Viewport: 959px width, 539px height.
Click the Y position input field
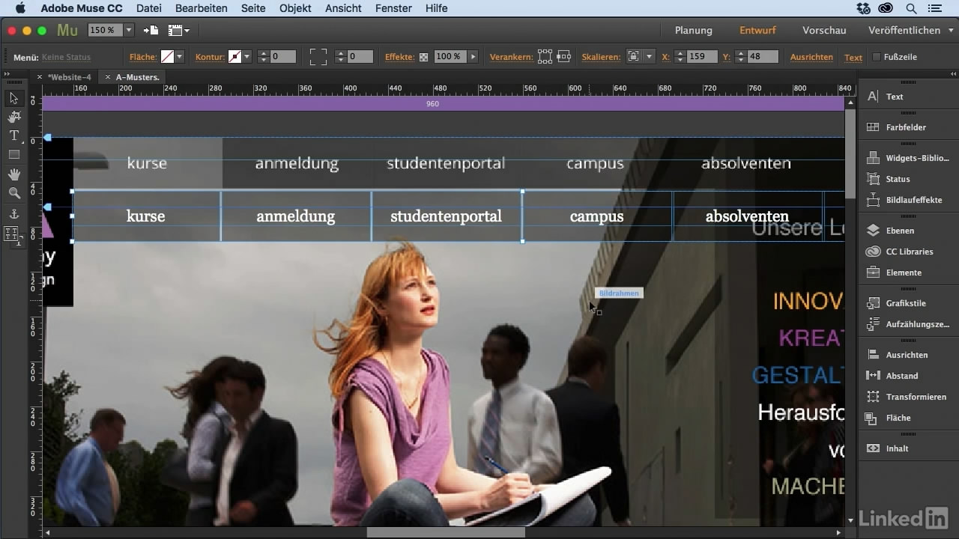point(763,57)
